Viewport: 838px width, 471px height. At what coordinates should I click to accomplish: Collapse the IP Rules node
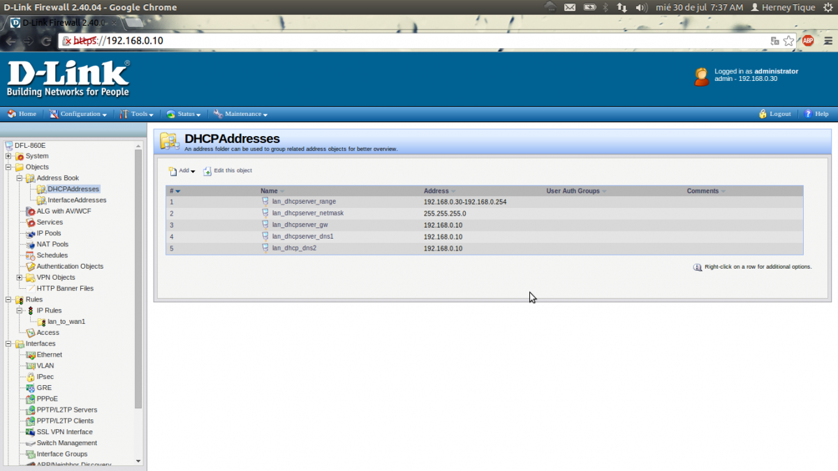20,311
